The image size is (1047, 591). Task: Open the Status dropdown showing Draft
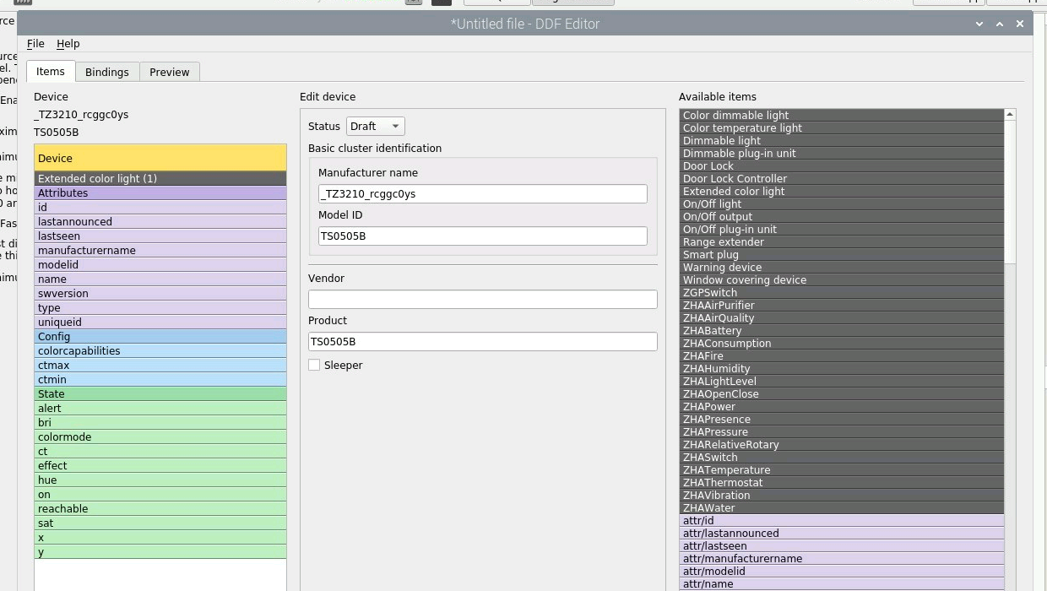tap(376, 127)
